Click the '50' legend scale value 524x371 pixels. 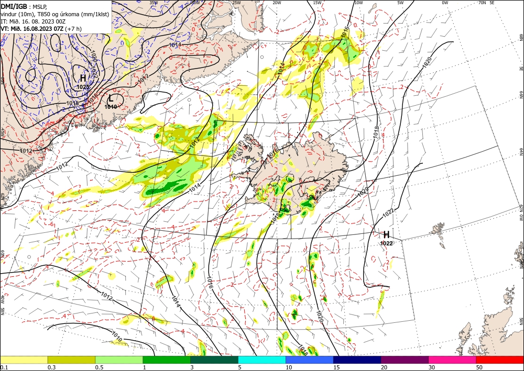[x=479, y=367]
